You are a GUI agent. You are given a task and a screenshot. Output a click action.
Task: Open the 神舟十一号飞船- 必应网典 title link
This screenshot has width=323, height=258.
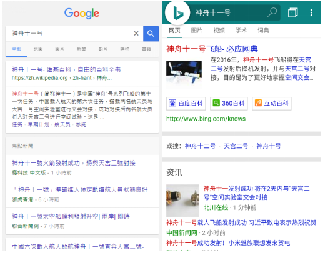coord(212,49)
